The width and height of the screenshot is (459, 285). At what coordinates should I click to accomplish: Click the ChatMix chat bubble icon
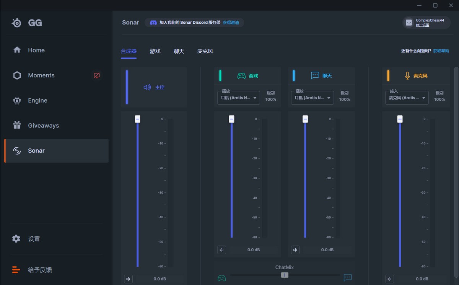coord(347,278)
